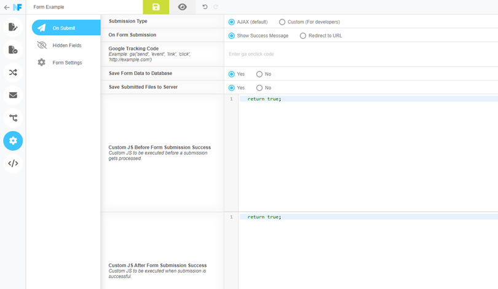
Task: Switch to Hidden Fields tab
Action: pos(66,45)
